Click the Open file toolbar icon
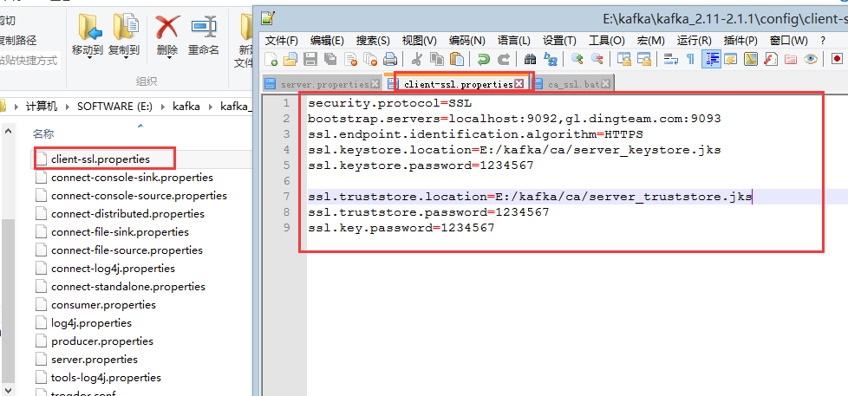 click(290, 60)
